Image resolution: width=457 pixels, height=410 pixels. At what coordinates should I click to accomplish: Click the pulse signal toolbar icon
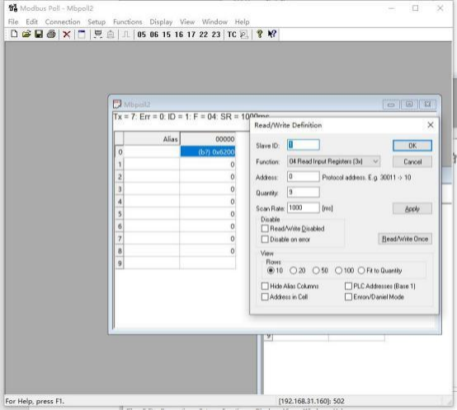125,35
